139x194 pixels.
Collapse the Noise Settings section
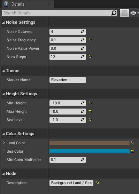[3, 23]
